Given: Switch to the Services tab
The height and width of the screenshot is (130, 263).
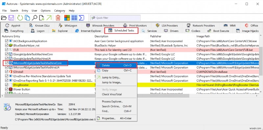Looking at the screenshot, I should (149, 31).
